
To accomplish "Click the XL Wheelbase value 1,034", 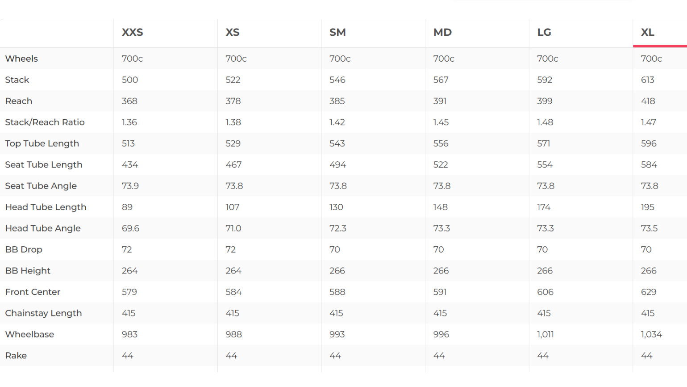I will pyautogui.click(x=651, y=334).
